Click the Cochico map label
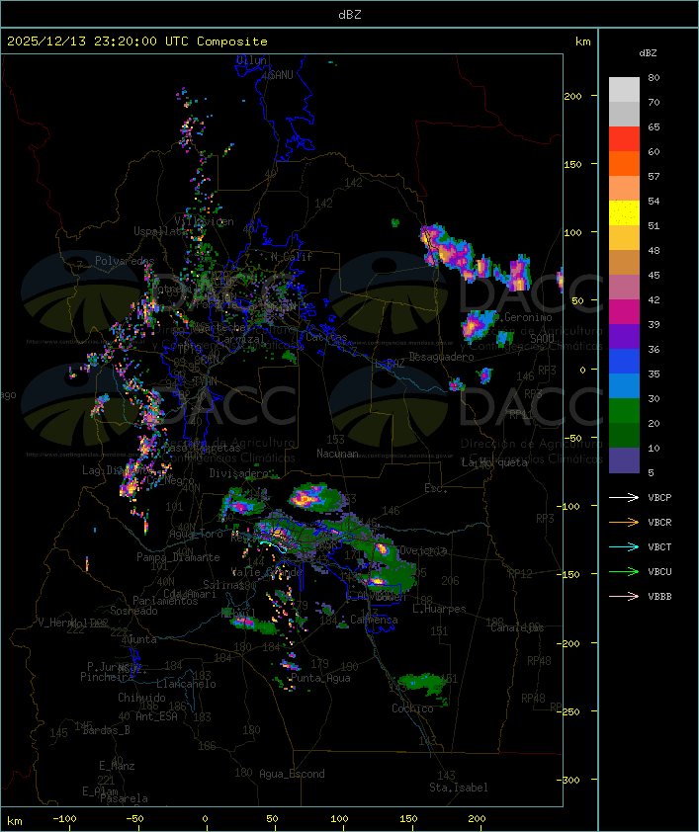Viewport: 699px width, 832px height. coord(412,708)
